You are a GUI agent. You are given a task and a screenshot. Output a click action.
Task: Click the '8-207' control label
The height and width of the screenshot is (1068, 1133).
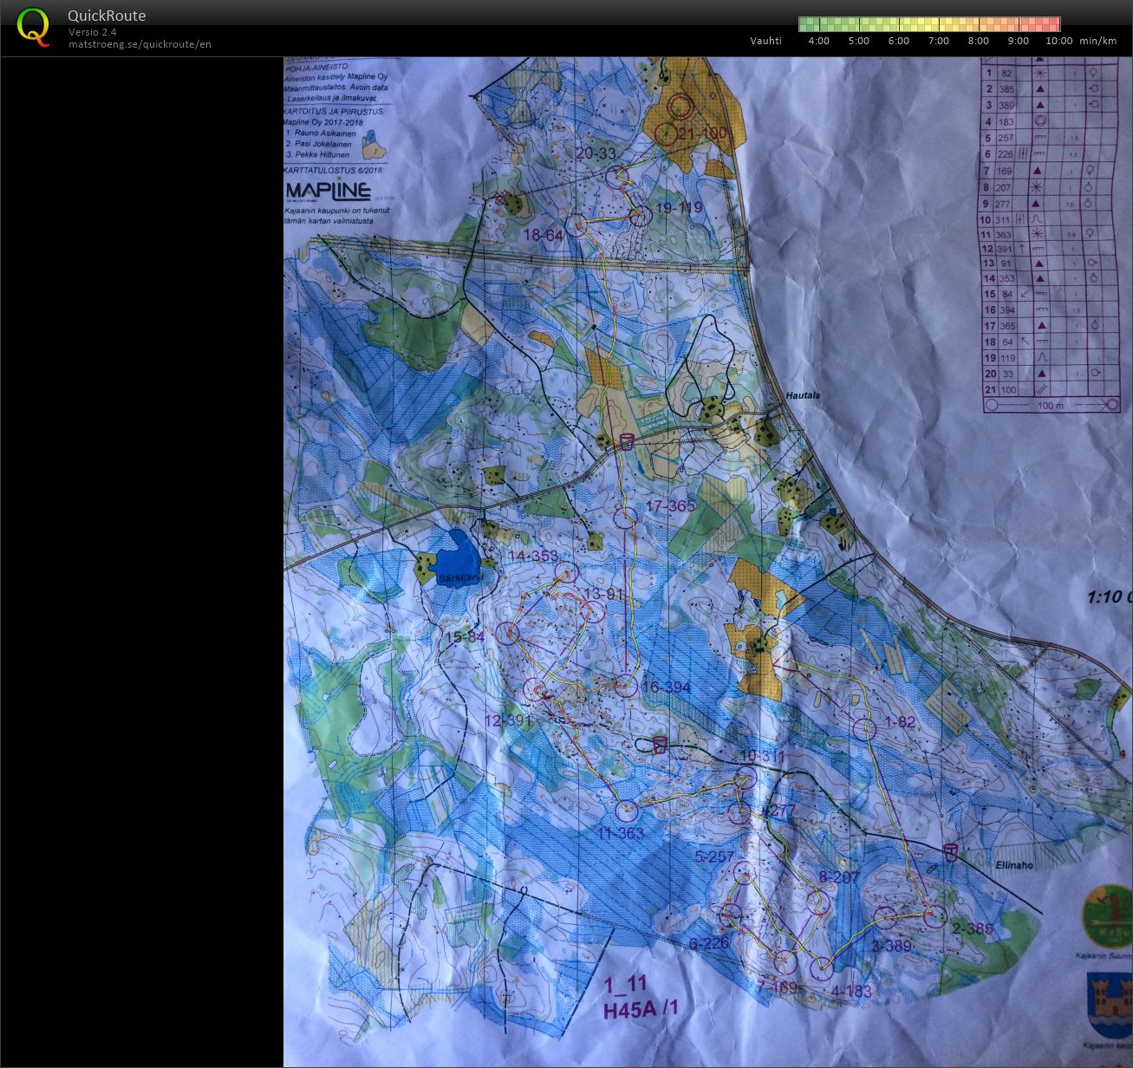pos(839,877)
